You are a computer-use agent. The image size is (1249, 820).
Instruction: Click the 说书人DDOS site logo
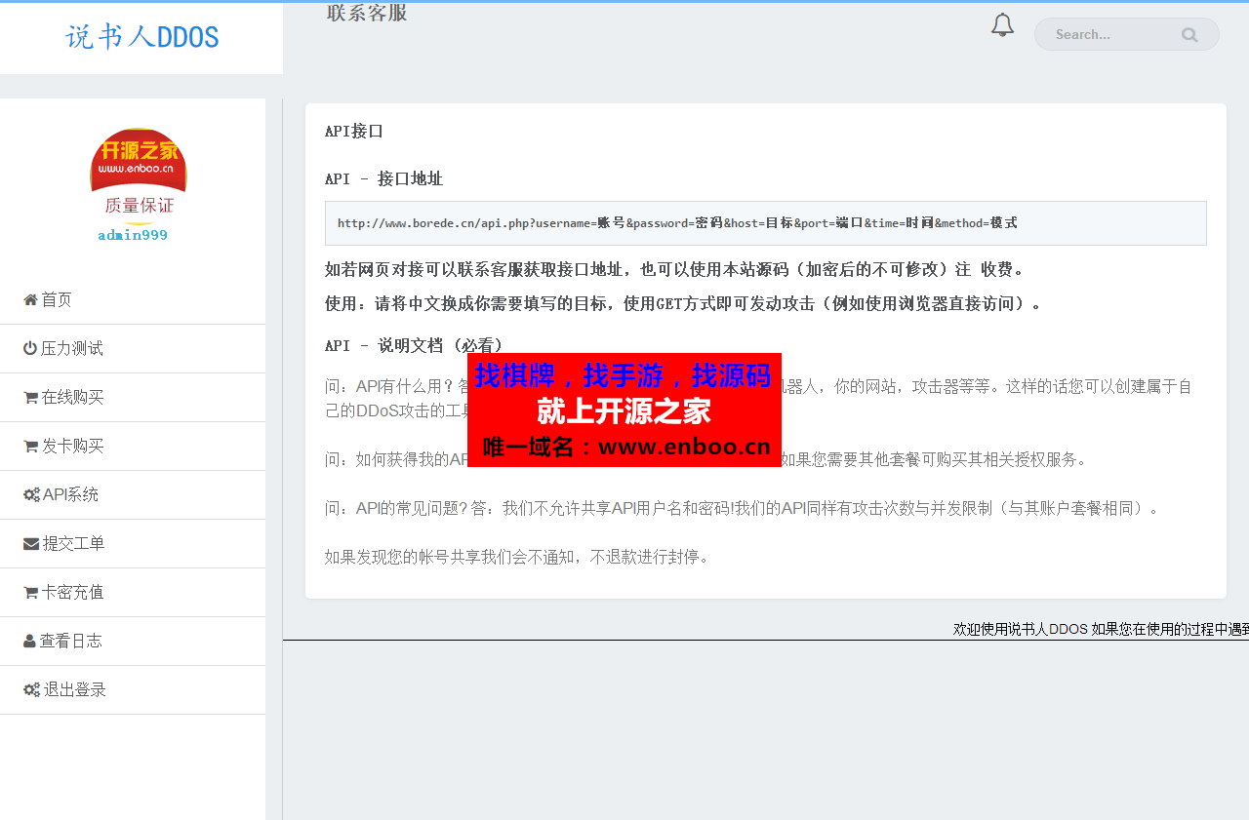(x=141, y=37)
